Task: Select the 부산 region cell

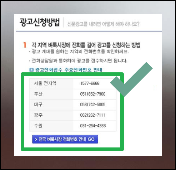Action: pos(51,94)
